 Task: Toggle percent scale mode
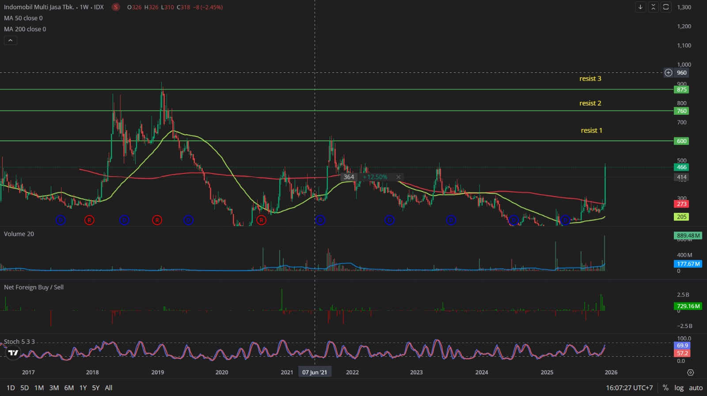pyautogui.click(x=665, y=388)
